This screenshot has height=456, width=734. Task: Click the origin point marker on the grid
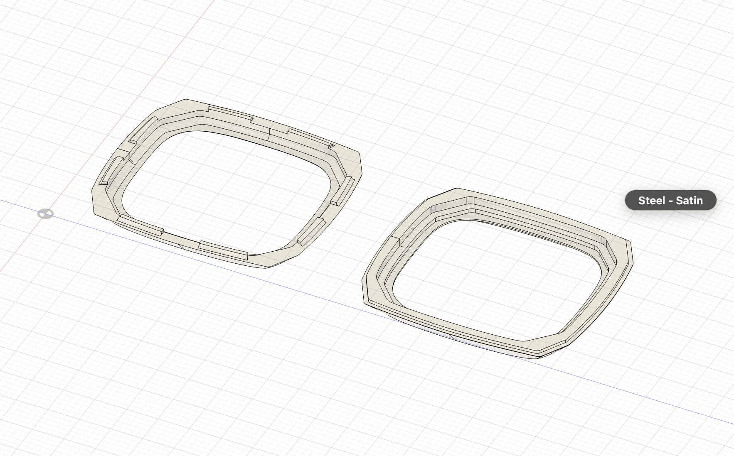45,214
